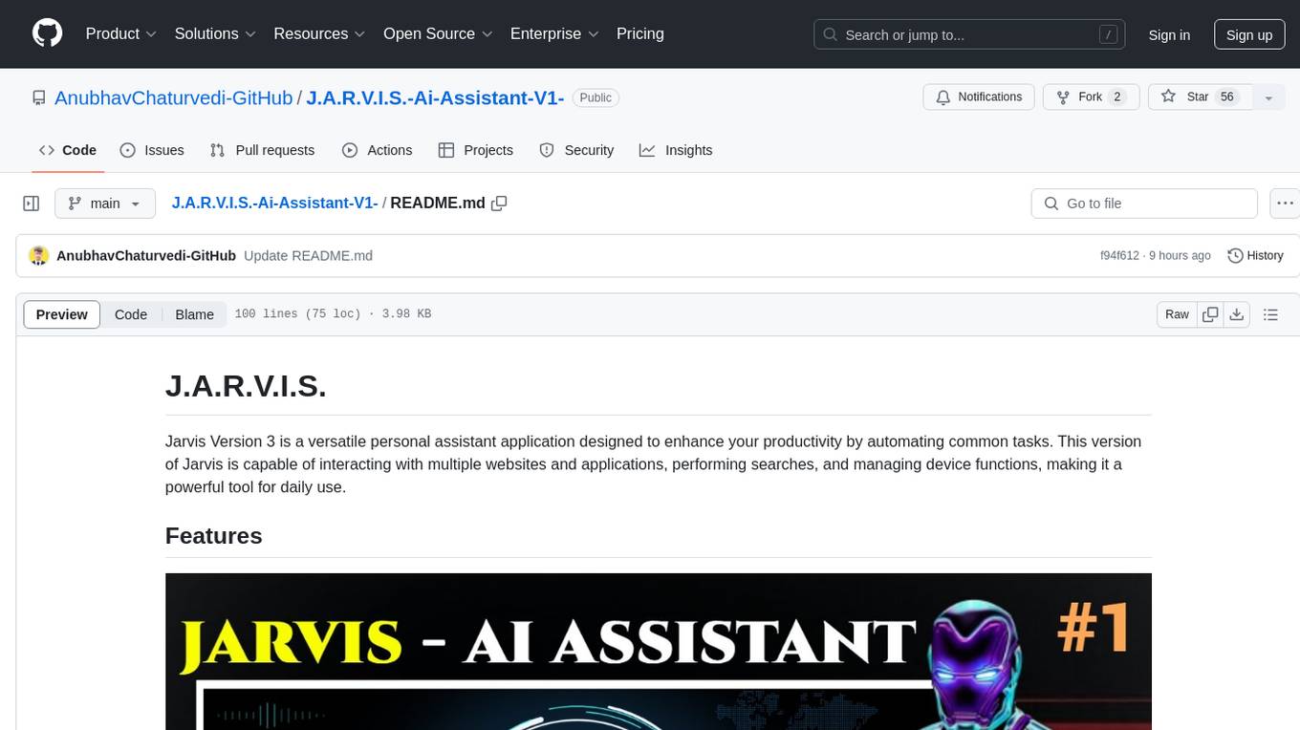Open commit author AnubhavChaturvedi-GitHub link
The width and height of the screenshot is (1300, 730).
[x=146, y=256]
